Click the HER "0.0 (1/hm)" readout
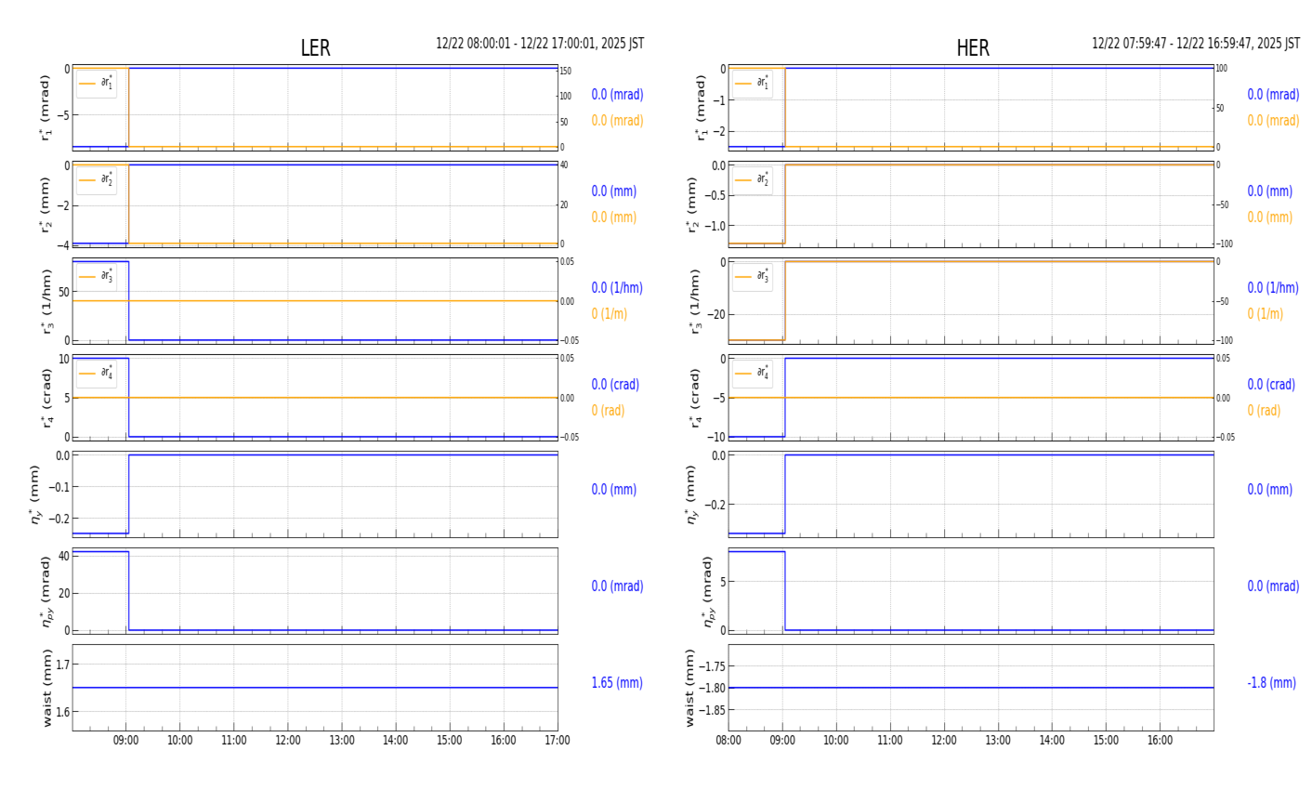The height and width of the screenshot is (803, 1312). tap(1273, 288)
